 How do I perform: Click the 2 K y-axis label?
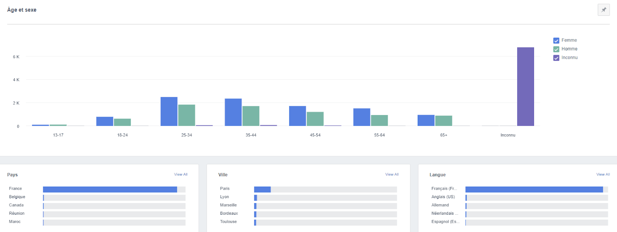(16, 103)
